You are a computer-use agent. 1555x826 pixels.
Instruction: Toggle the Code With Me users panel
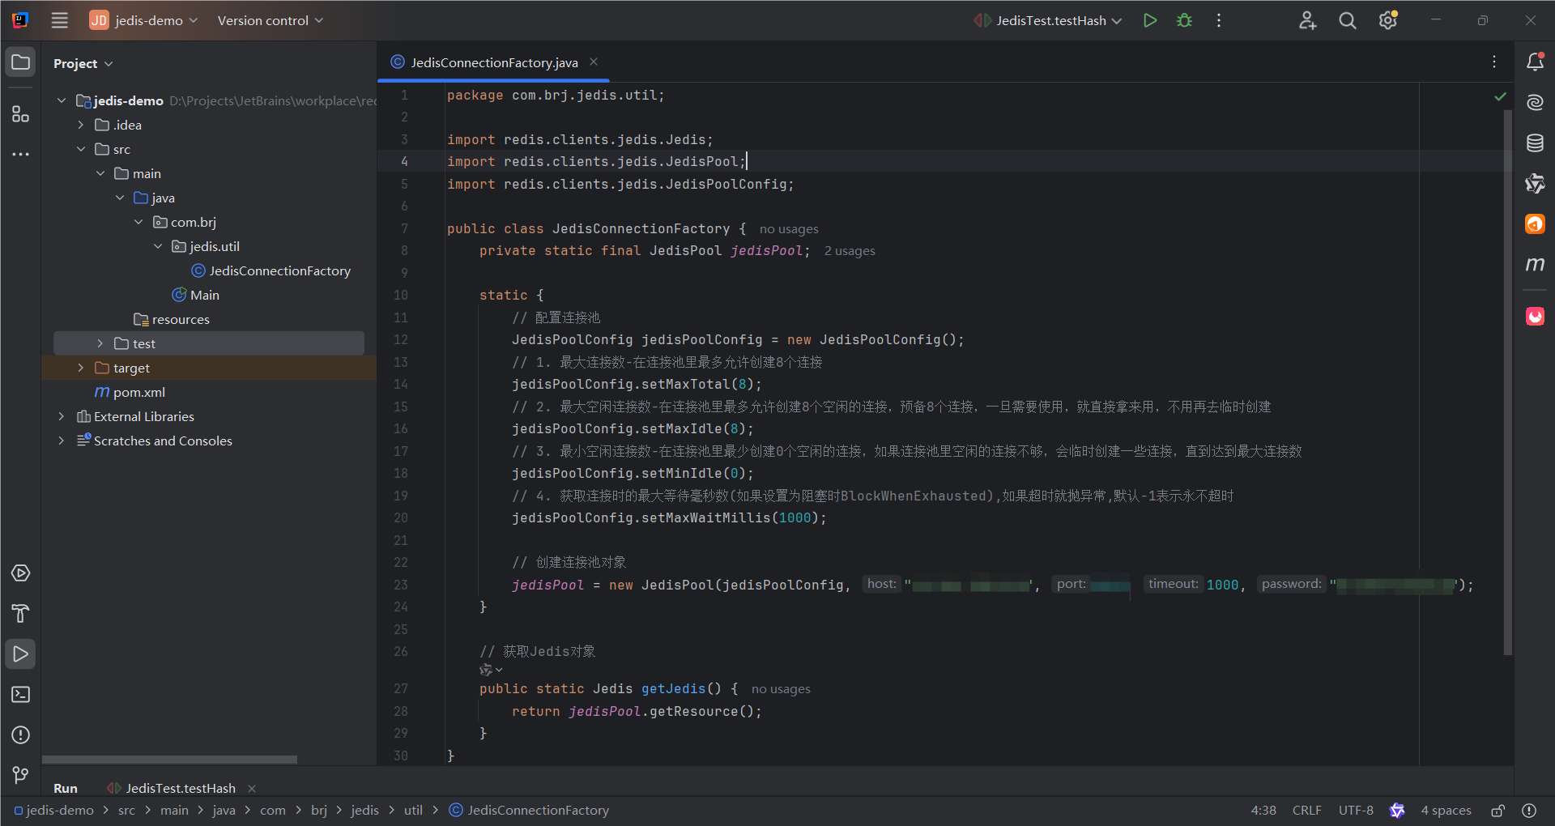point(1307,20)
